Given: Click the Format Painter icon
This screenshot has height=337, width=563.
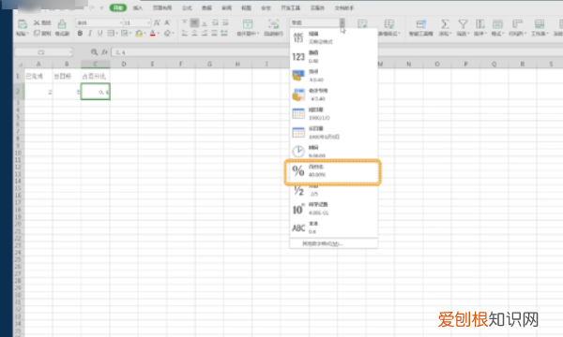Looking at the screenshot, I should pos(62,24).
